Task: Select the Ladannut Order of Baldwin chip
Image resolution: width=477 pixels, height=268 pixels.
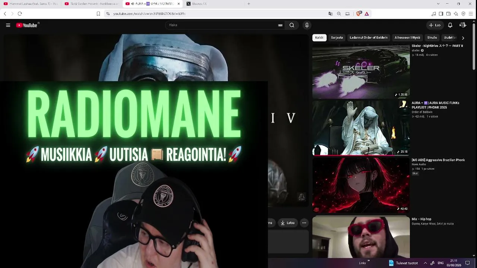Action: pos(369,38)
